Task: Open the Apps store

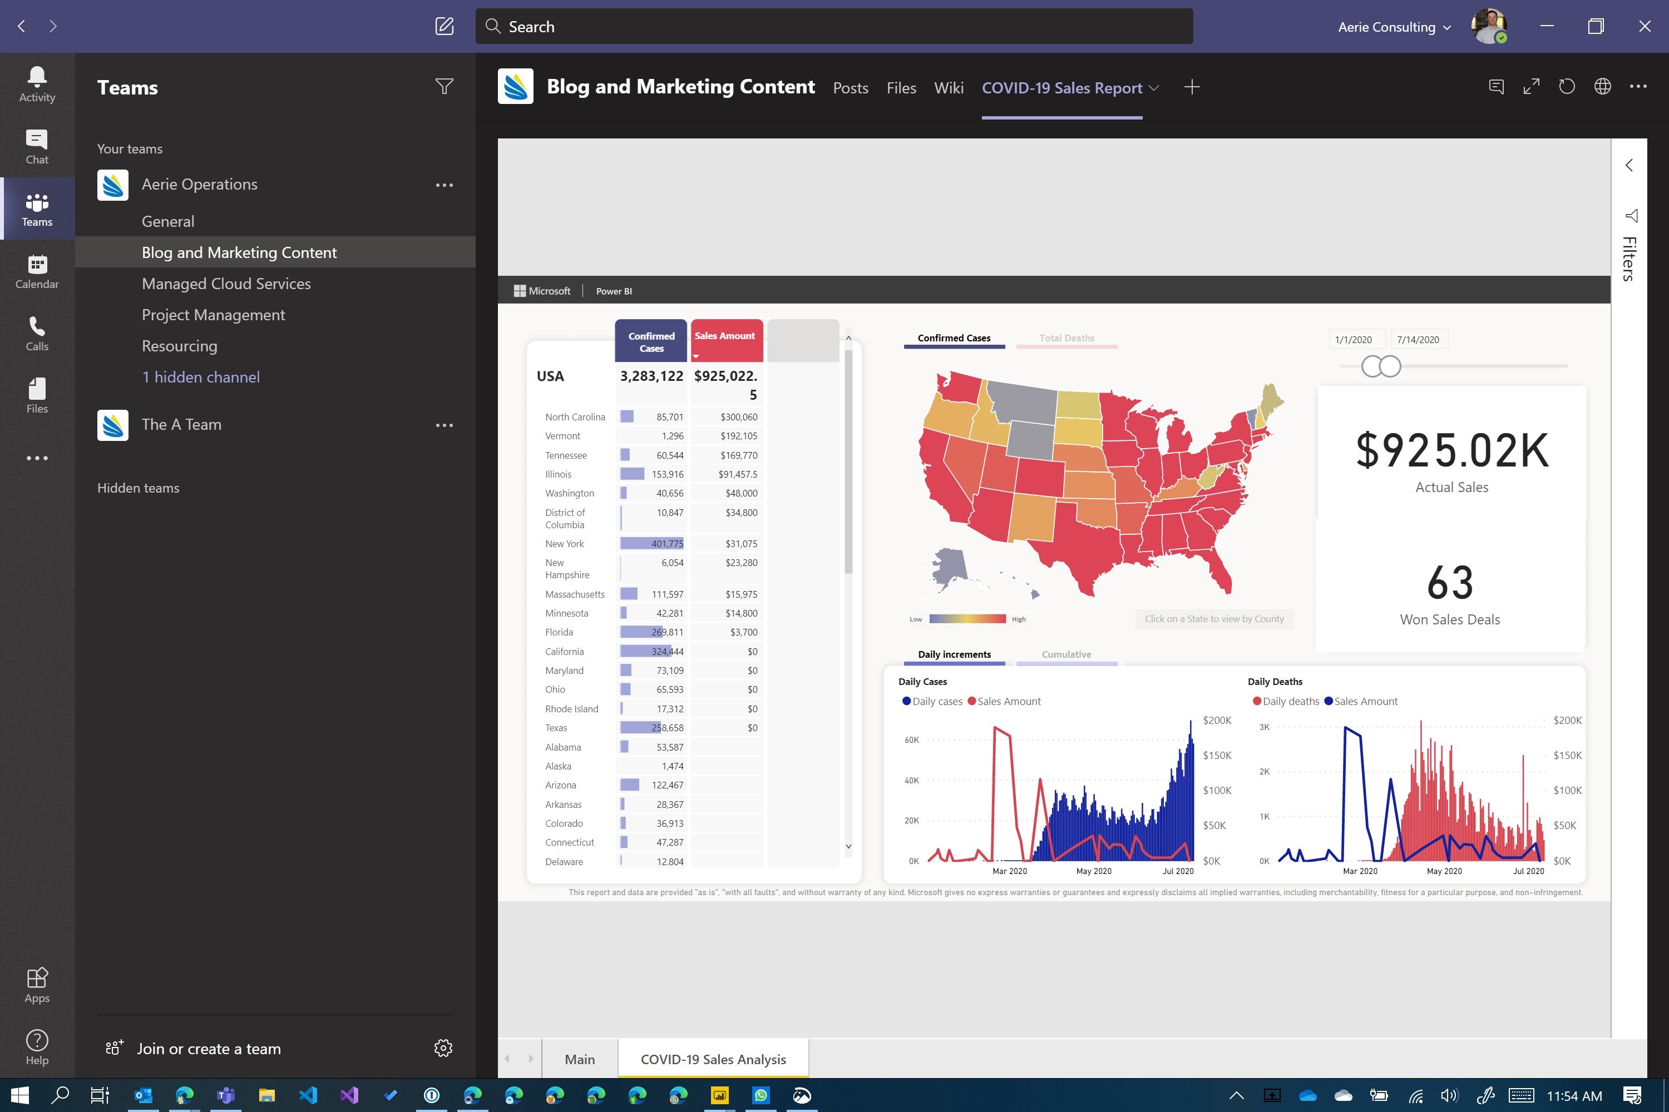Action: 37,985
